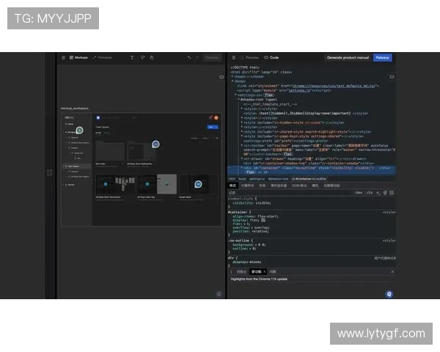Open the hamburger menu beside Mockups
This screenshot has width=440, height=352.
click(x=63, y=57)
